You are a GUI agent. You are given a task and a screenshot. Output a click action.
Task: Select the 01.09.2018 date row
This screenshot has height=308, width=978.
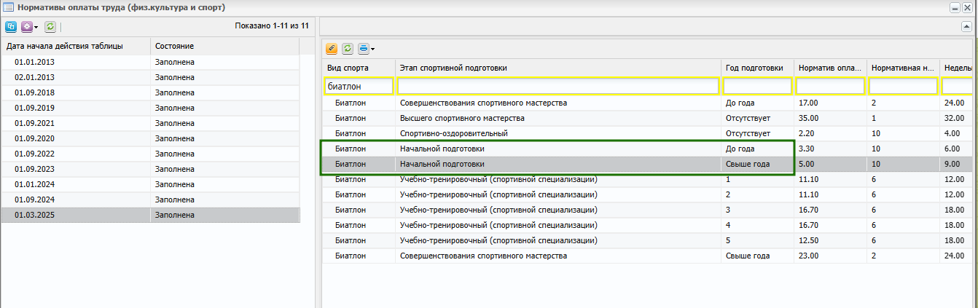[150, 92]
